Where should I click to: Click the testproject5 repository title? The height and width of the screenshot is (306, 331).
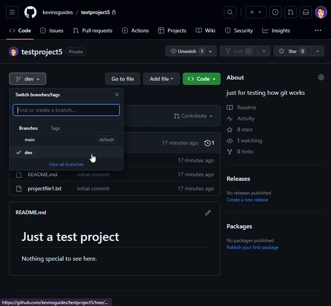42,52
